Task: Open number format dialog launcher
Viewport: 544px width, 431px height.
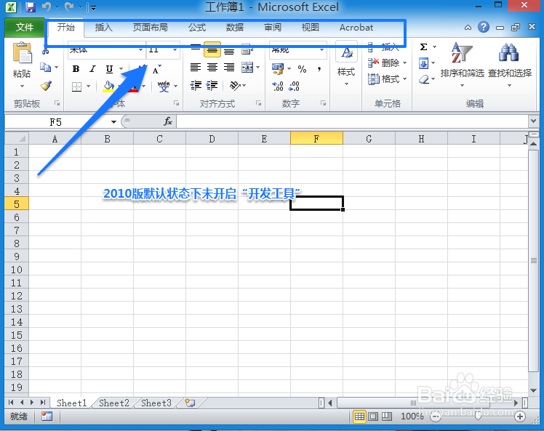Action: 324,103
